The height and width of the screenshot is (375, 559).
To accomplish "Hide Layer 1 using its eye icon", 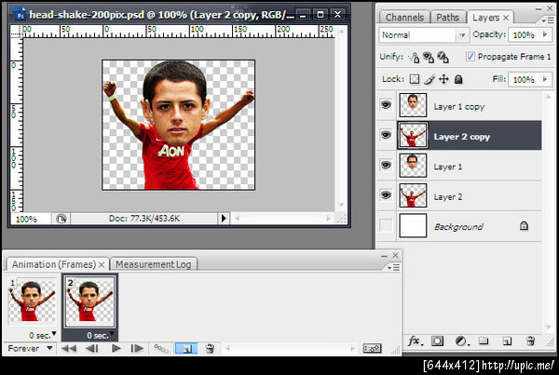I will click(x=386, y=166).
